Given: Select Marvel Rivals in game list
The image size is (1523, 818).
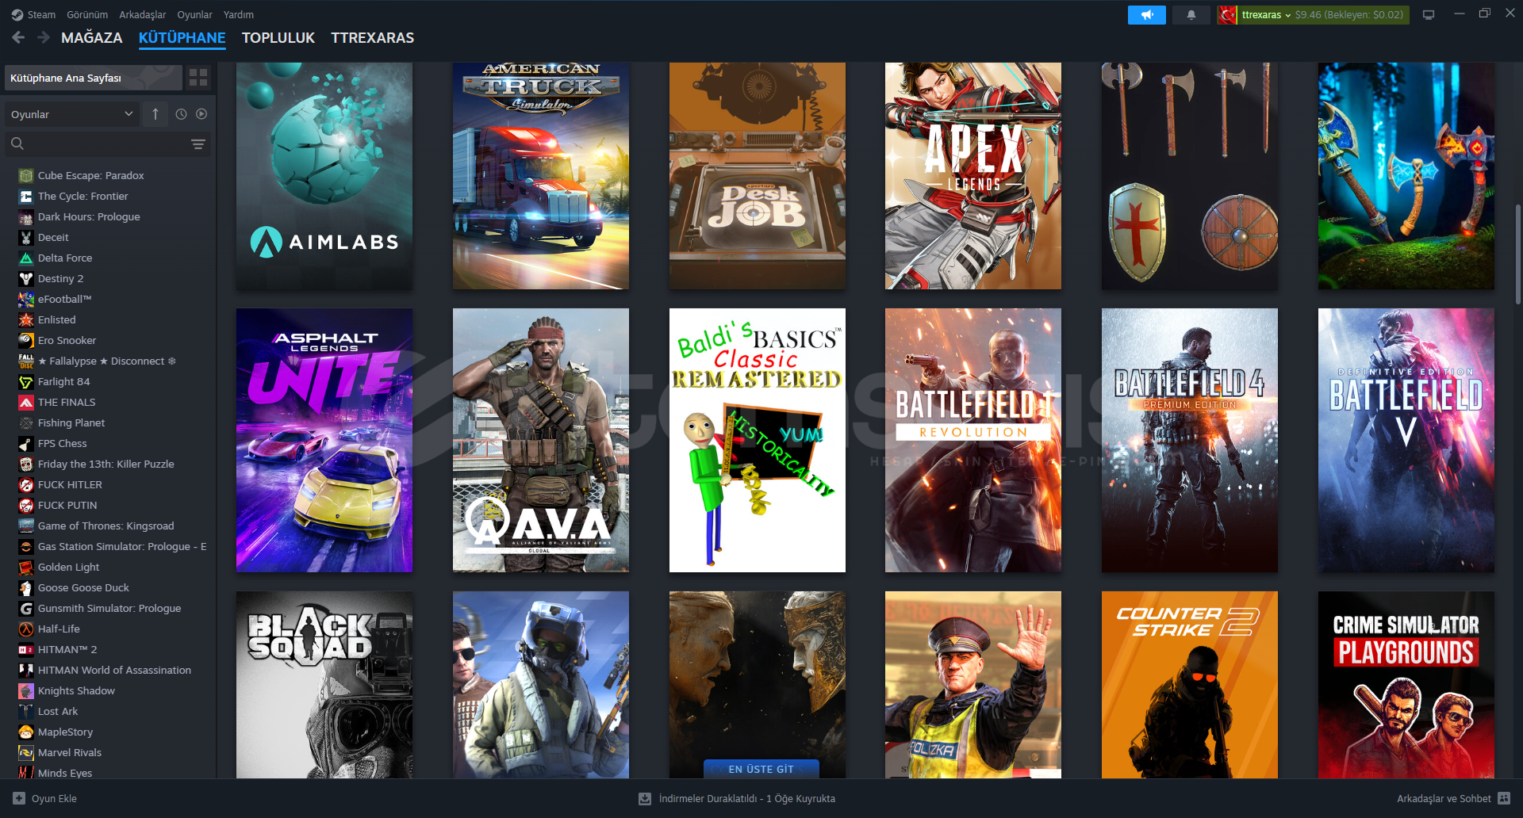Looking at the screenshot, I should click(x=70, y=752).
